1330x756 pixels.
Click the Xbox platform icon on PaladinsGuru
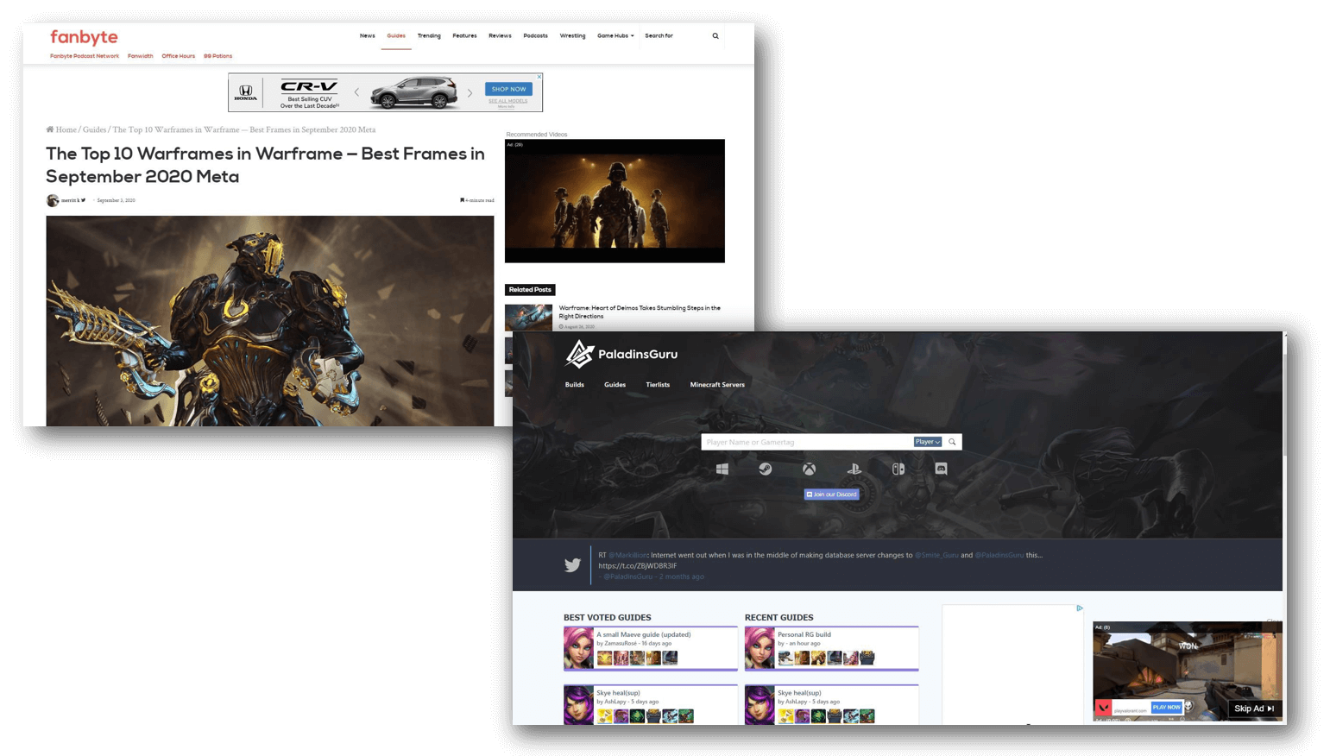click(x=810, y=469)
